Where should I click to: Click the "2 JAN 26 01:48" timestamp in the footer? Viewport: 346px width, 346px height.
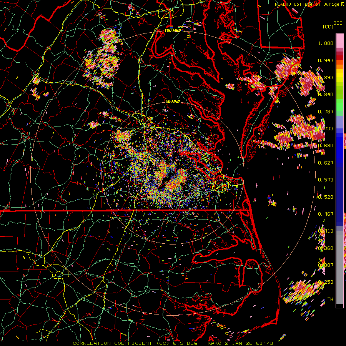coord(249,343)
